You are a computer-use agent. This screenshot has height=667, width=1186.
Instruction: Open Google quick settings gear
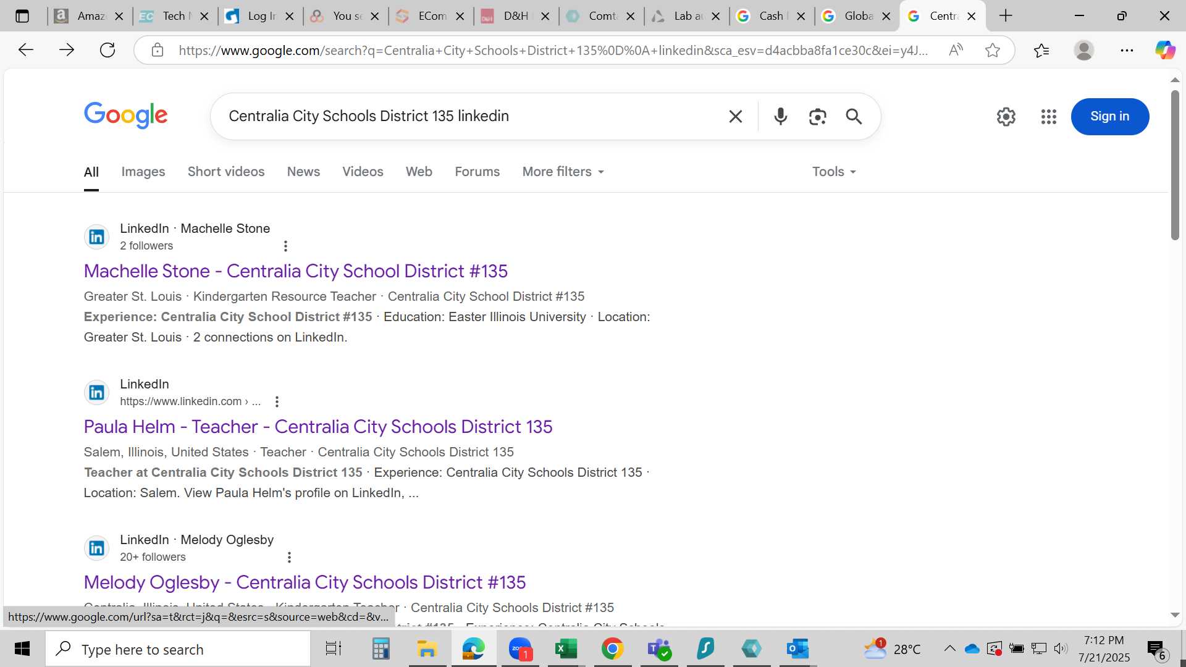coord(1006,116)
